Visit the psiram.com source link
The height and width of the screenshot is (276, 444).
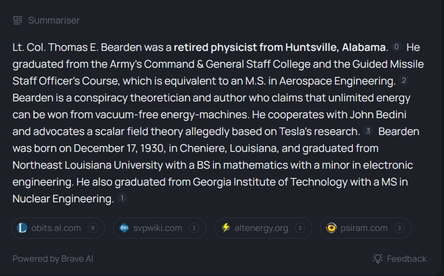point(366,228)
